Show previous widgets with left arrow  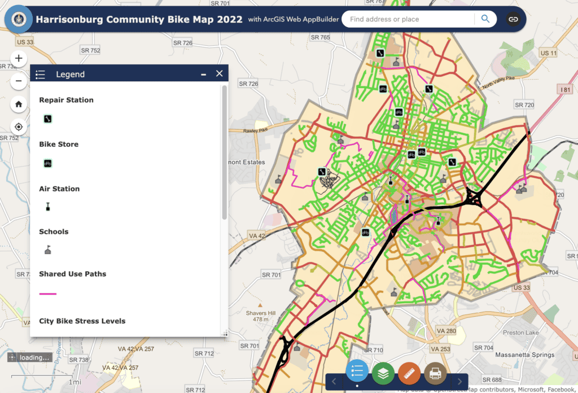click(334, 381)
